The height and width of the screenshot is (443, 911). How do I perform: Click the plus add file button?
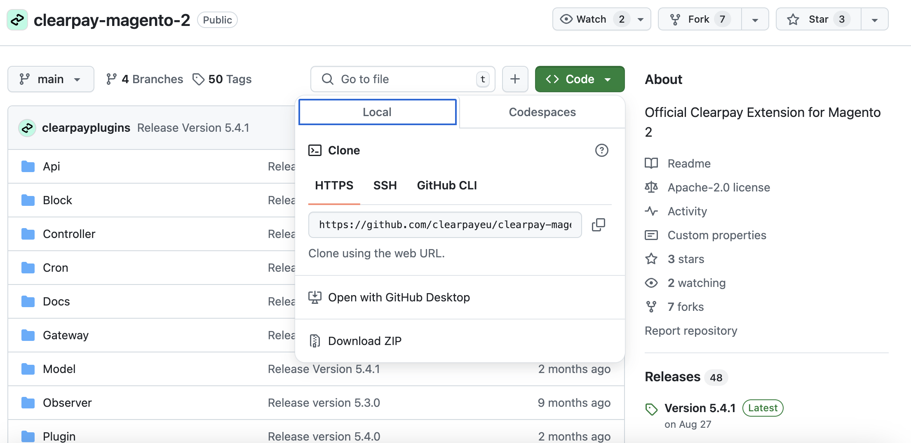pos(515,79)
